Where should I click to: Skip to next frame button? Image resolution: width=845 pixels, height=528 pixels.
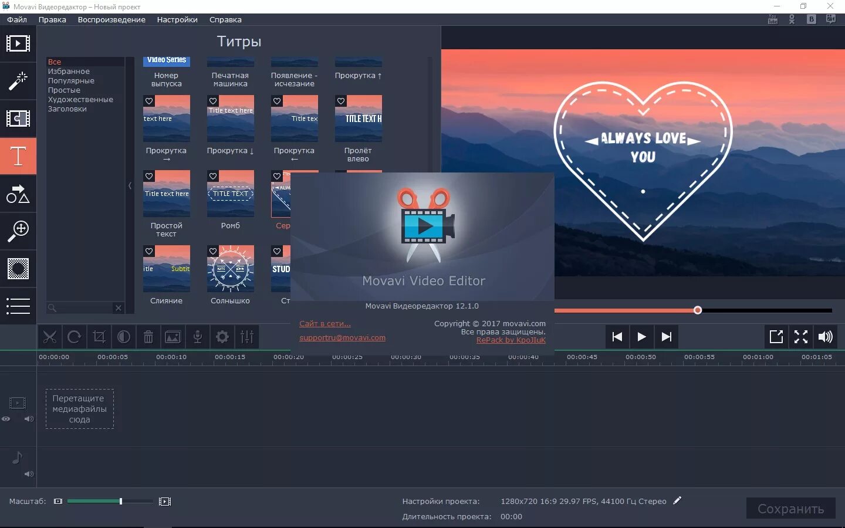point(666,337)
